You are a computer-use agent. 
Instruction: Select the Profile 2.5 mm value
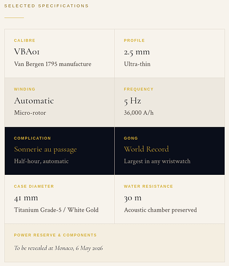coord(137,52)
